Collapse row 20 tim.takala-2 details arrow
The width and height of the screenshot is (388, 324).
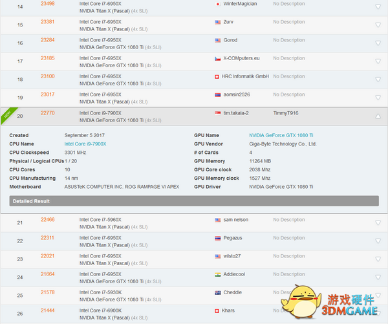pos(378,116)
